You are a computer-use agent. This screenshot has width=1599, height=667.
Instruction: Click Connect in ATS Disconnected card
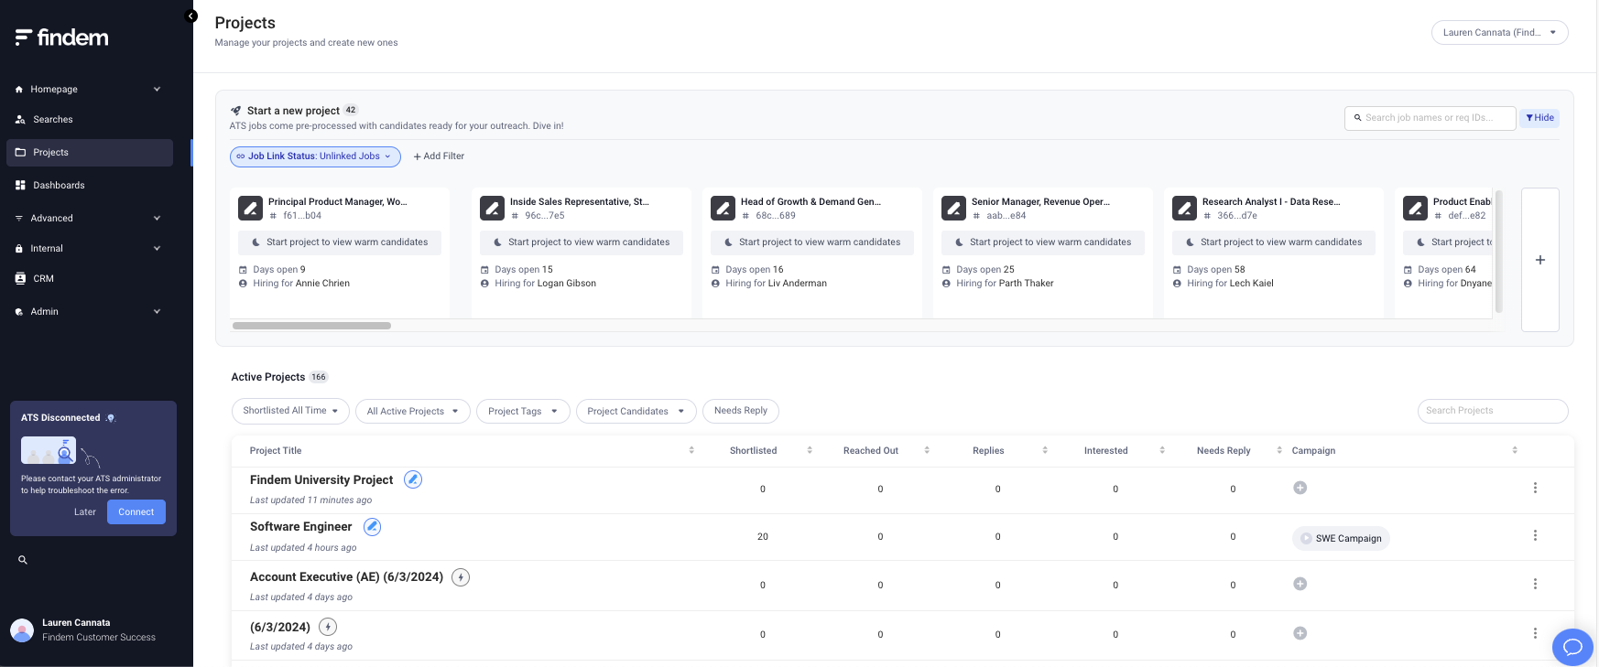[136, 511]
